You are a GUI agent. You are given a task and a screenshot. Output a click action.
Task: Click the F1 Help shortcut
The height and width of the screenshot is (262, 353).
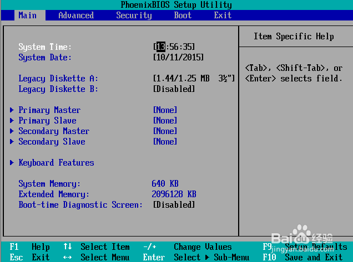click(x=29, y=246)
